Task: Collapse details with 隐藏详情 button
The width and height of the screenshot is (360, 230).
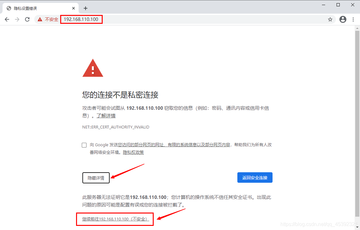Action: [96, 178]
